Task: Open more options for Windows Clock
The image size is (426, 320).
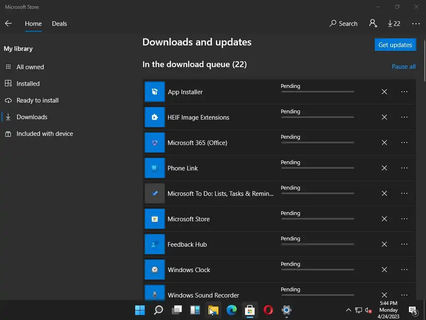Action: 404,270
